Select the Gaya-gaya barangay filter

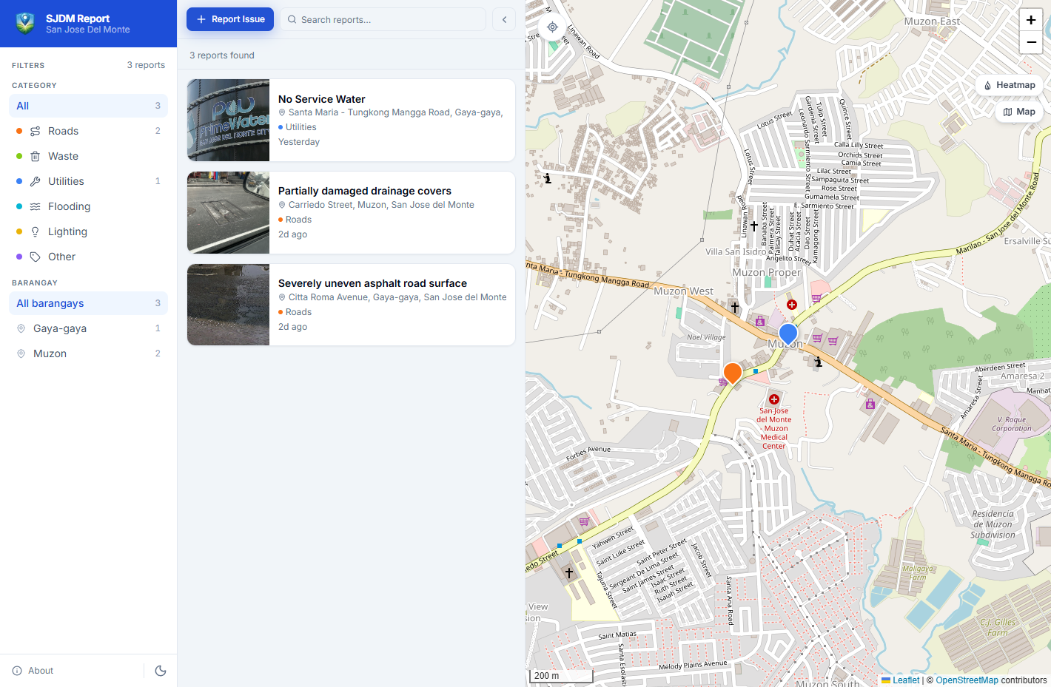pos(88,328)
